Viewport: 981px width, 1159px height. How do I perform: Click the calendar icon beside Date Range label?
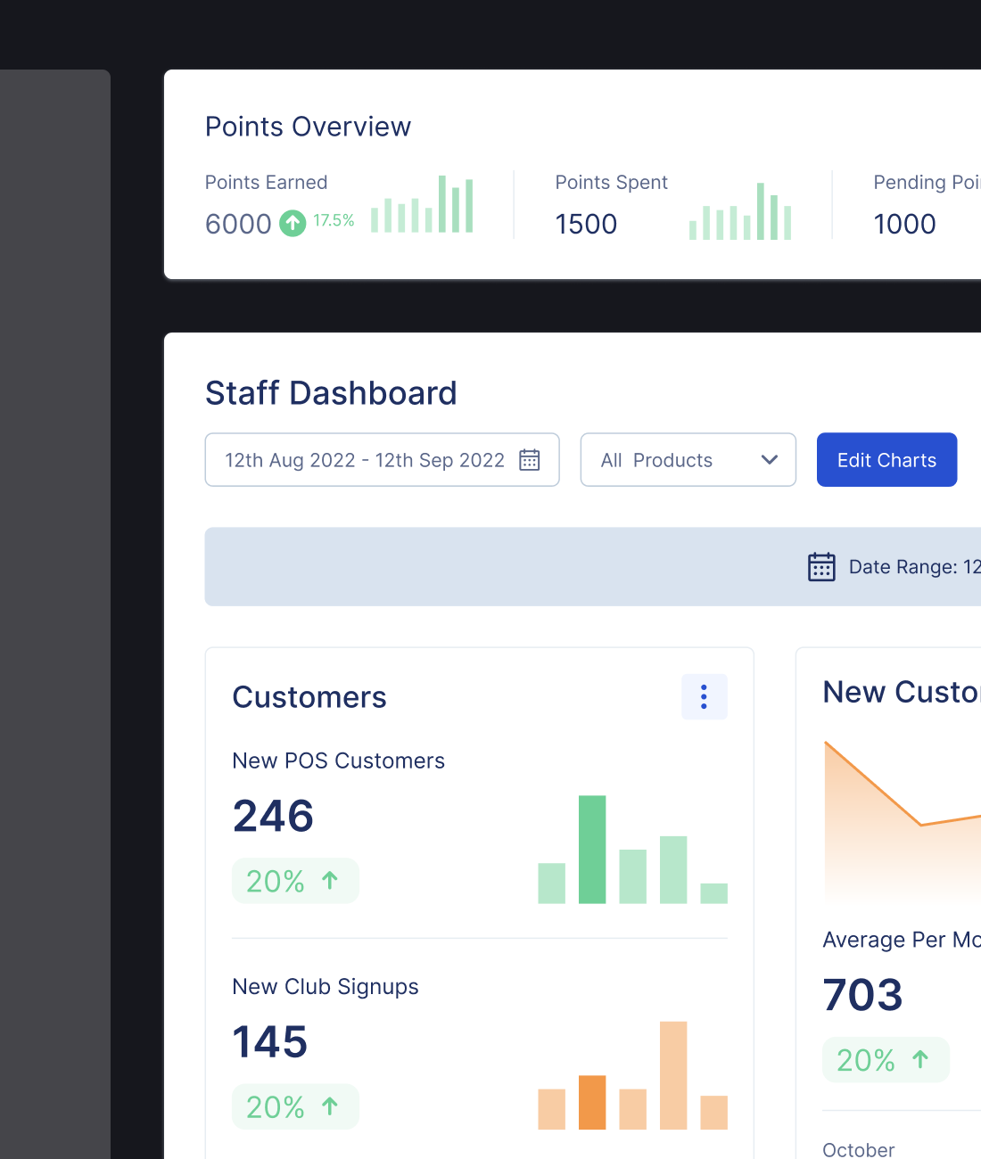821,567
